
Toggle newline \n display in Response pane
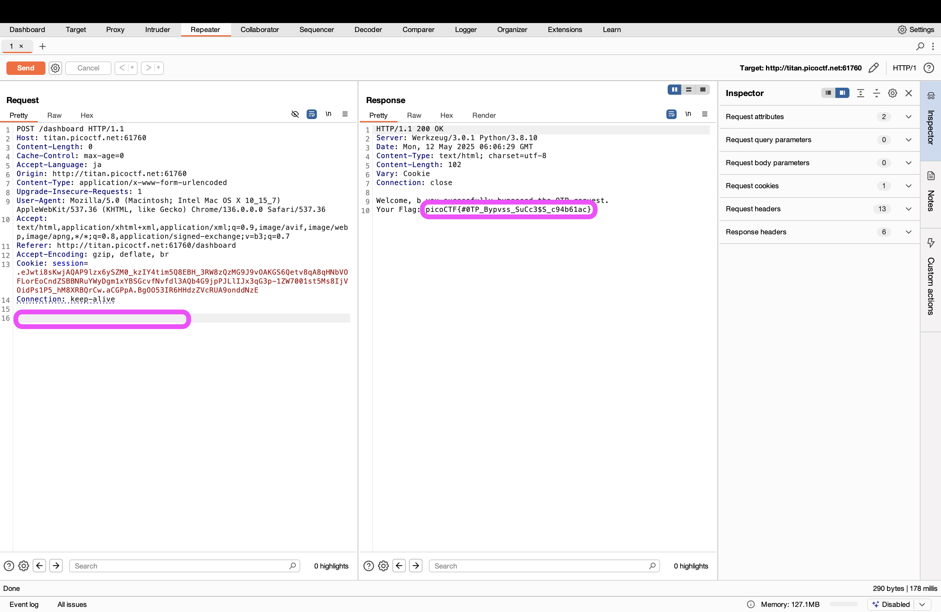click(x=688, y=114)
